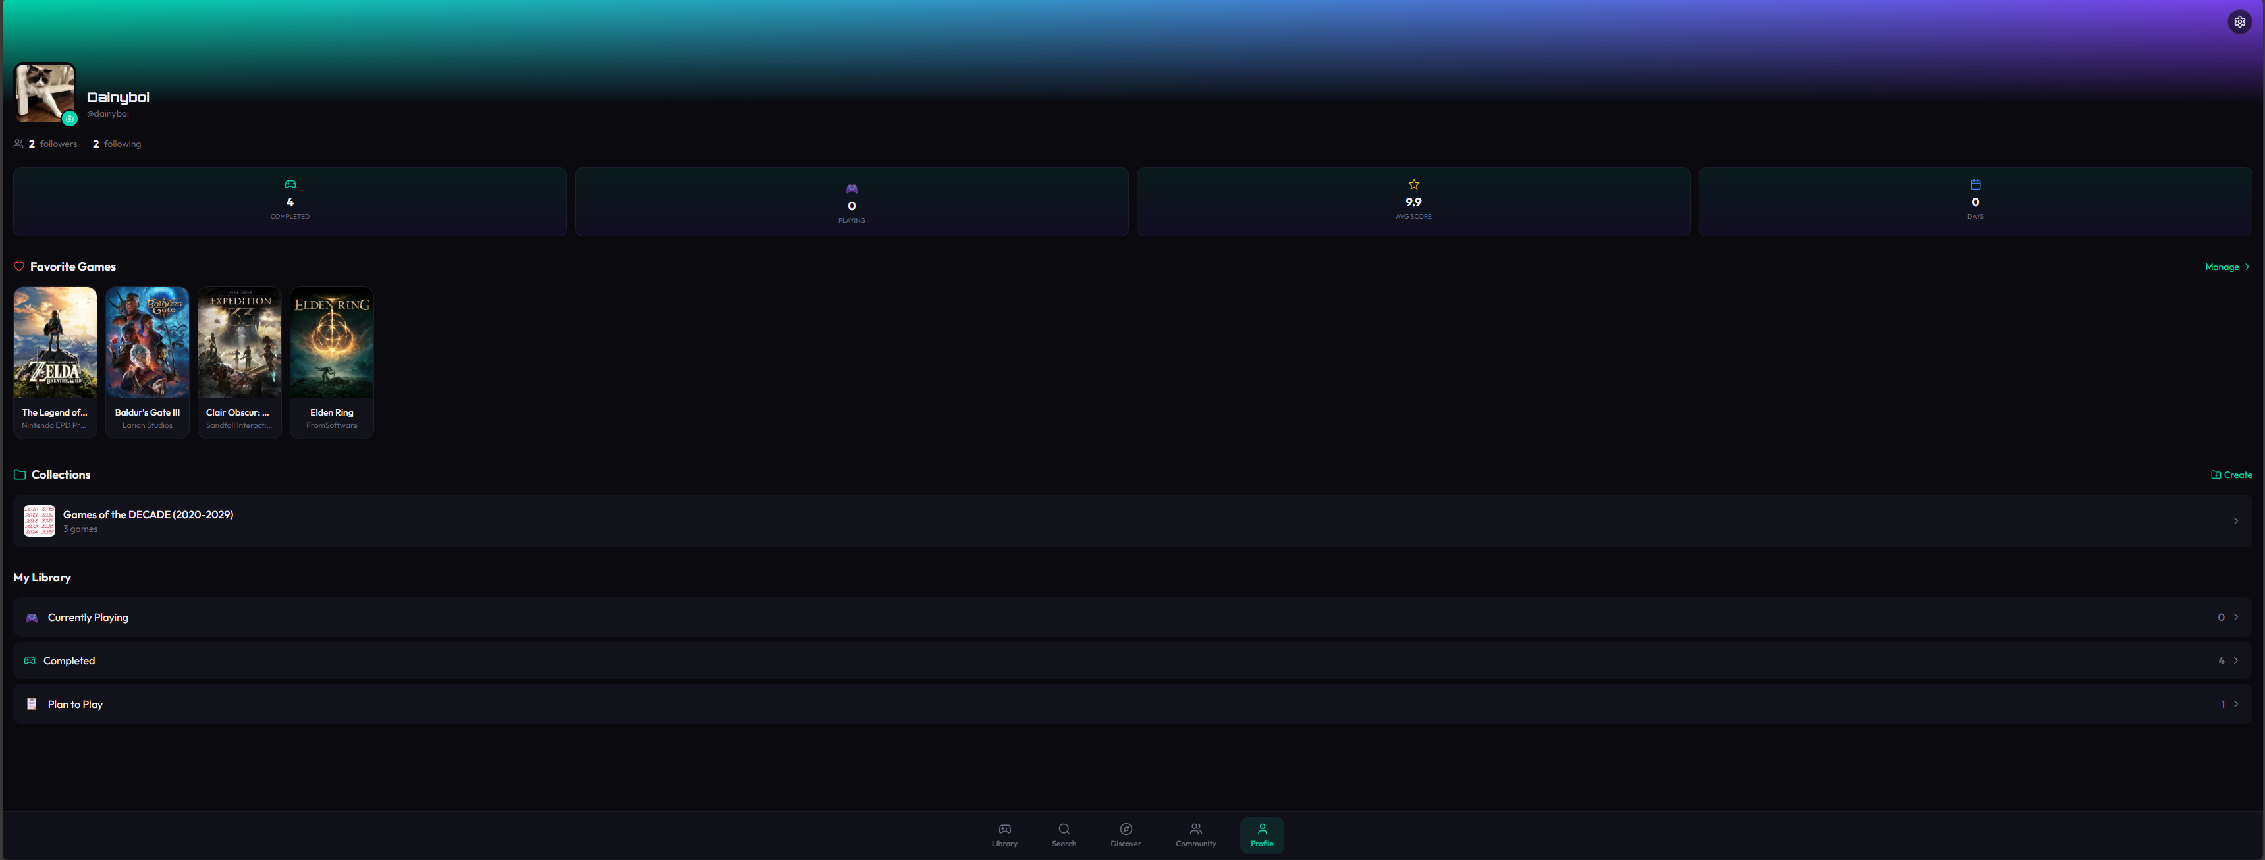
Task: Click the purple controller icon on Playing card
Action: [851, 188]
